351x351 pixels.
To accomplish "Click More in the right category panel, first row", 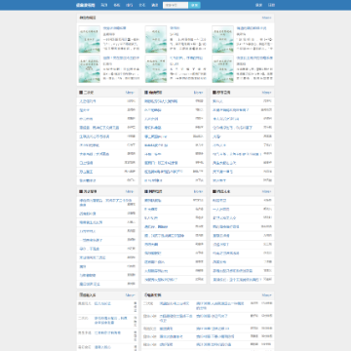I will click(x=266, y=93).
